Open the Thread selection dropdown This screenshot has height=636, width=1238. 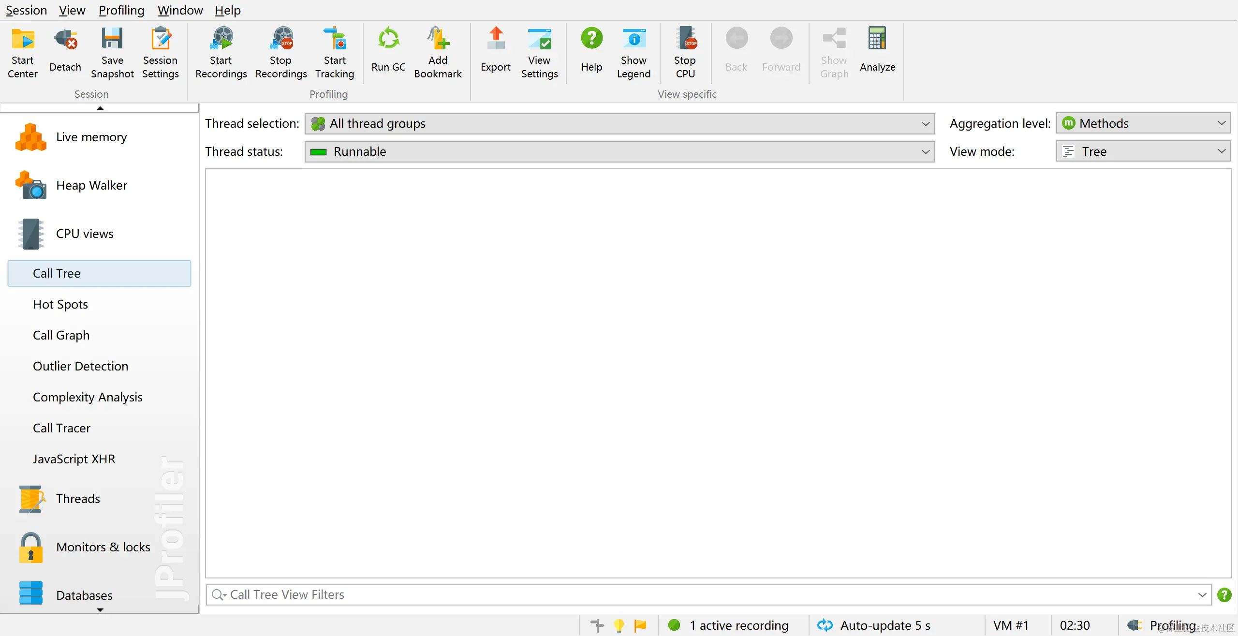click(x=619, y=124)
